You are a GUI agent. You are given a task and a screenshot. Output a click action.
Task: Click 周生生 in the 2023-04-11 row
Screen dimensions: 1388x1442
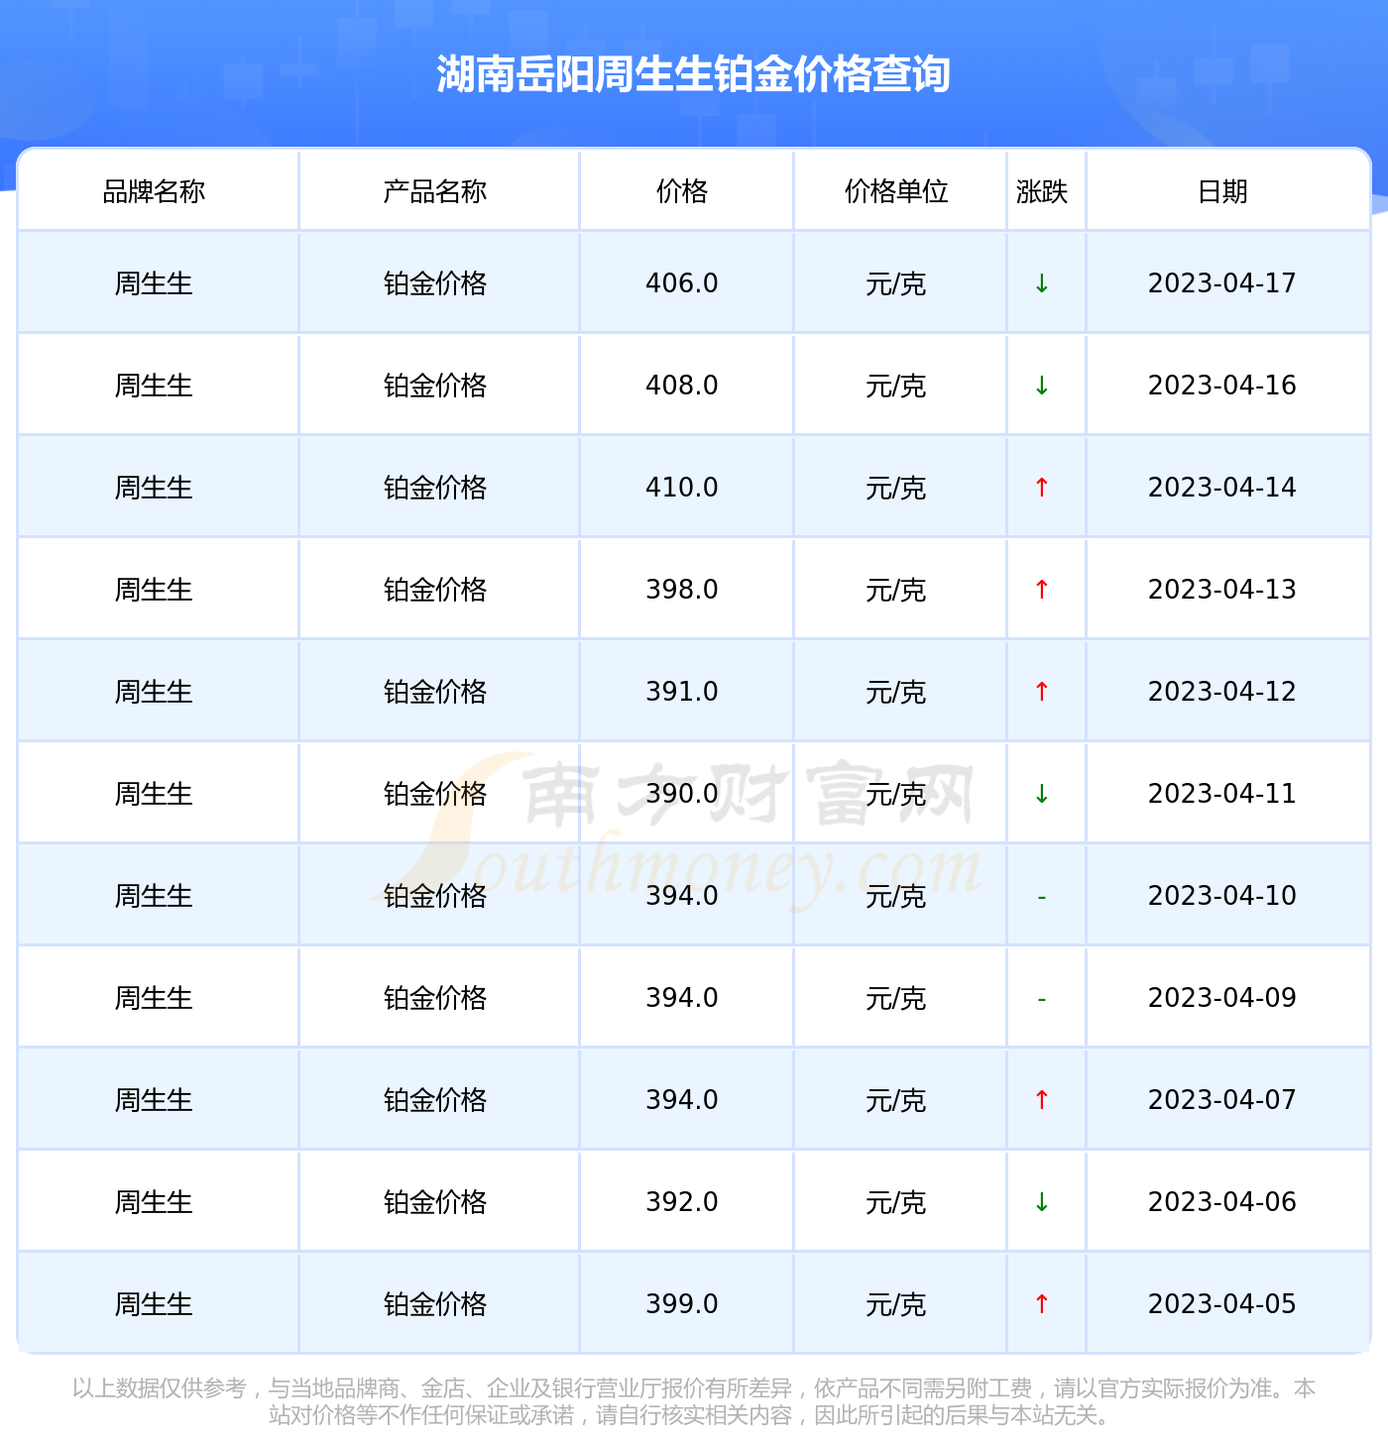pyautogui.click(x=154, y=794)
